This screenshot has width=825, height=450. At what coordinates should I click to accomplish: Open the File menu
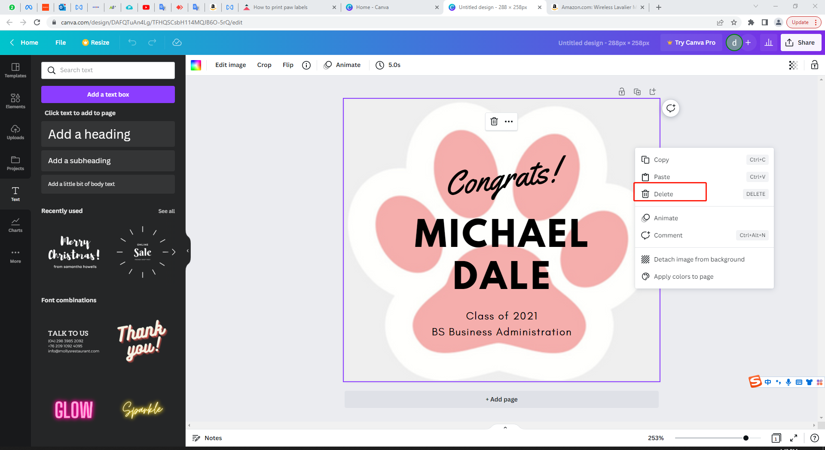(x=61, y=43)
